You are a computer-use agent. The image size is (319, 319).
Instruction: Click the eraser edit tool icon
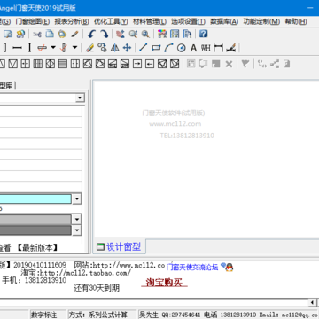pyautogui.click(x=89, y=48)
